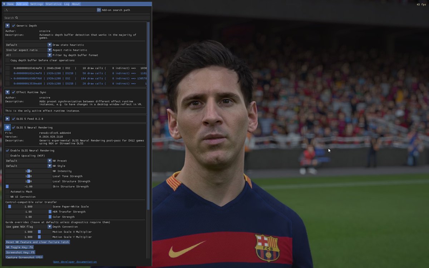Click the Local Structure Strength slider
This screenshot has width=429, height=268.
[29, 182]
